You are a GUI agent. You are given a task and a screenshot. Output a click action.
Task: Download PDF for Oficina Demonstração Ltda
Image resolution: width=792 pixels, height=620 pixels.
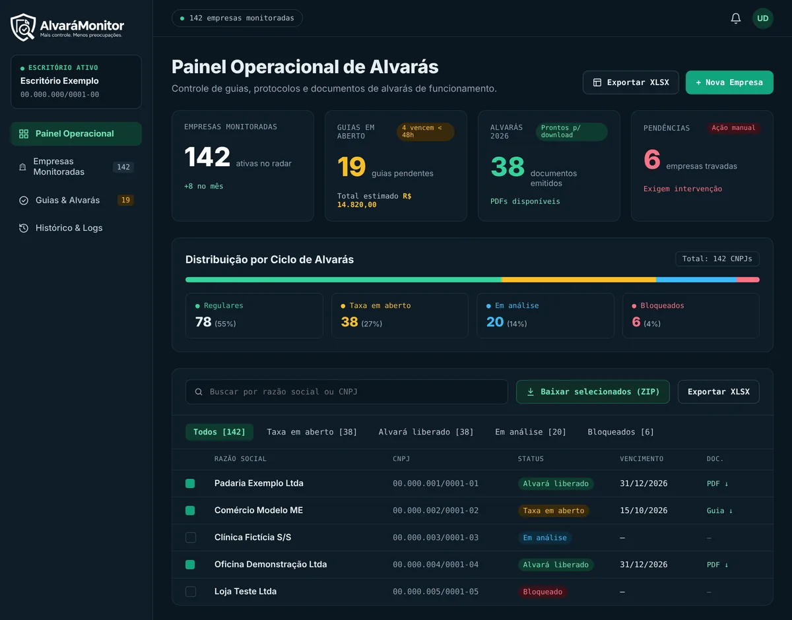click(717, 565)
